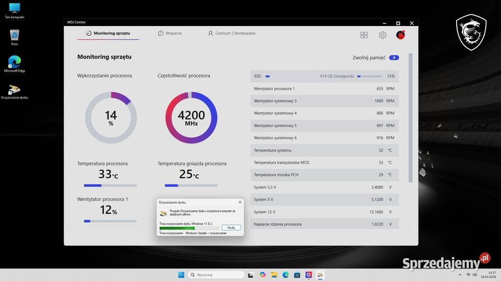This screenshot has height=281, width=501.
Task: Click the MSI dragon profile avatar
Action: click(400, 35)
